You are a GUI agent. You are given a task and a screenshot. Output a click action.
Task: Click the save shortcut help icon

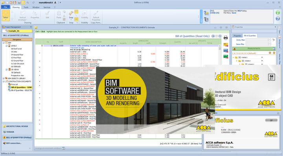[x=206, y=19]
